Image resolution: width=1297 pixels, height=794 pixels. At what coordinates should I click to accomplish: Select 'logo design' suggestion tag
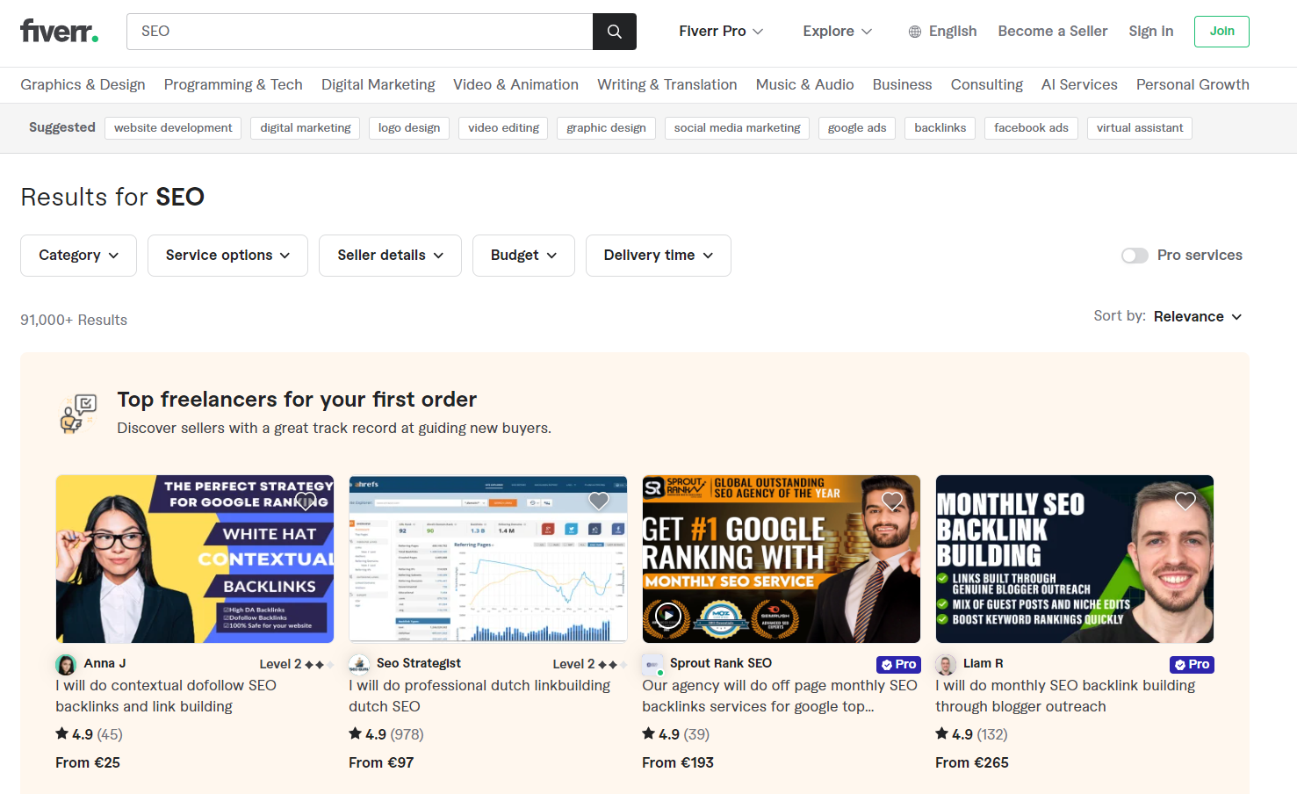coord(409,128)
